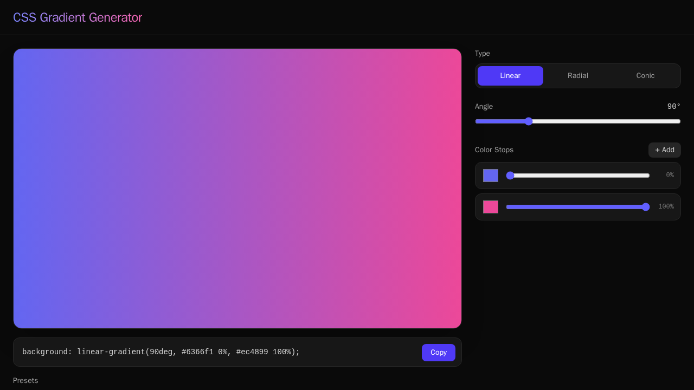The width and height of the screenshot is (694, 390).
Task: Click the CSS Gradient Generator title
Action: point(78,17)
